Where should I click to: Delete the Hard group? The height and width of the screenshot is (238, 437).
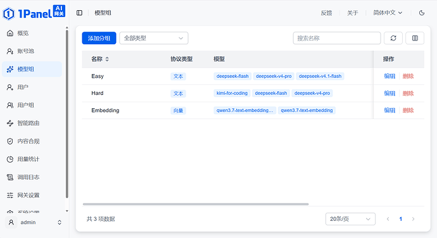408,93
